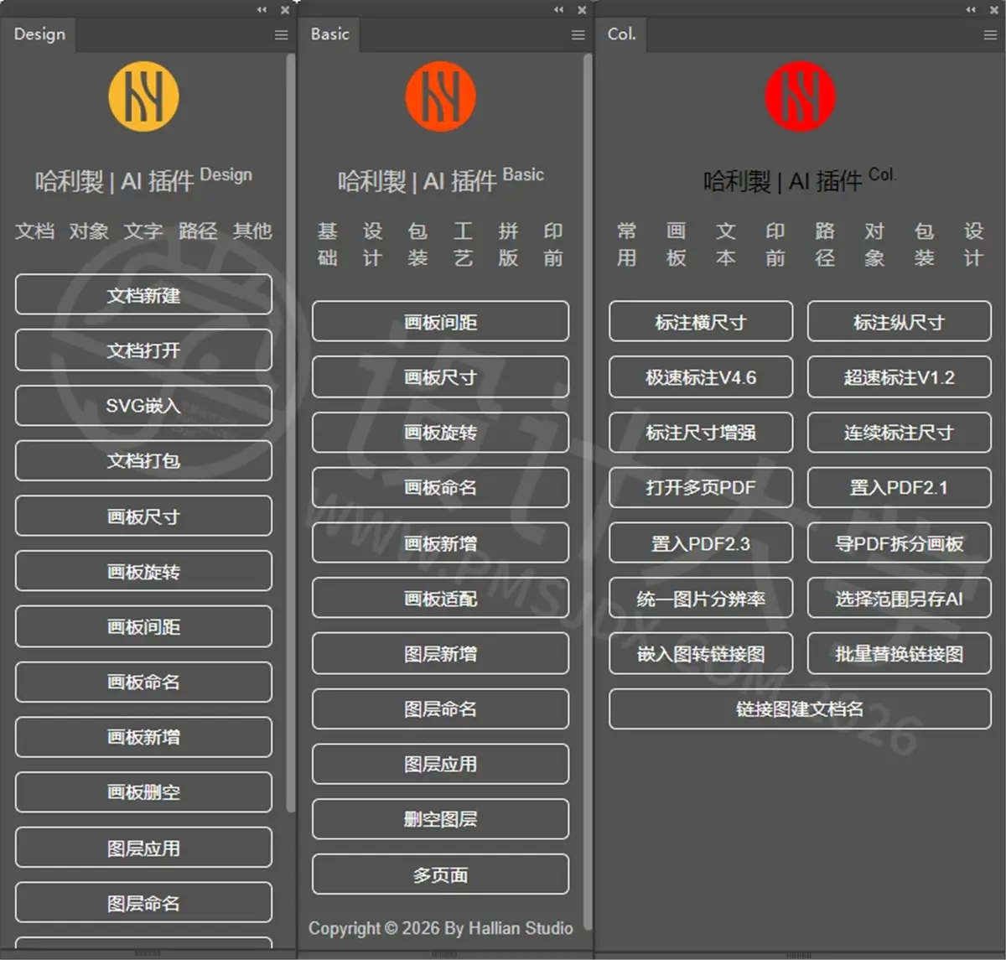
Task: Select the 文字 category in Design panel
Action: point(143,231)
